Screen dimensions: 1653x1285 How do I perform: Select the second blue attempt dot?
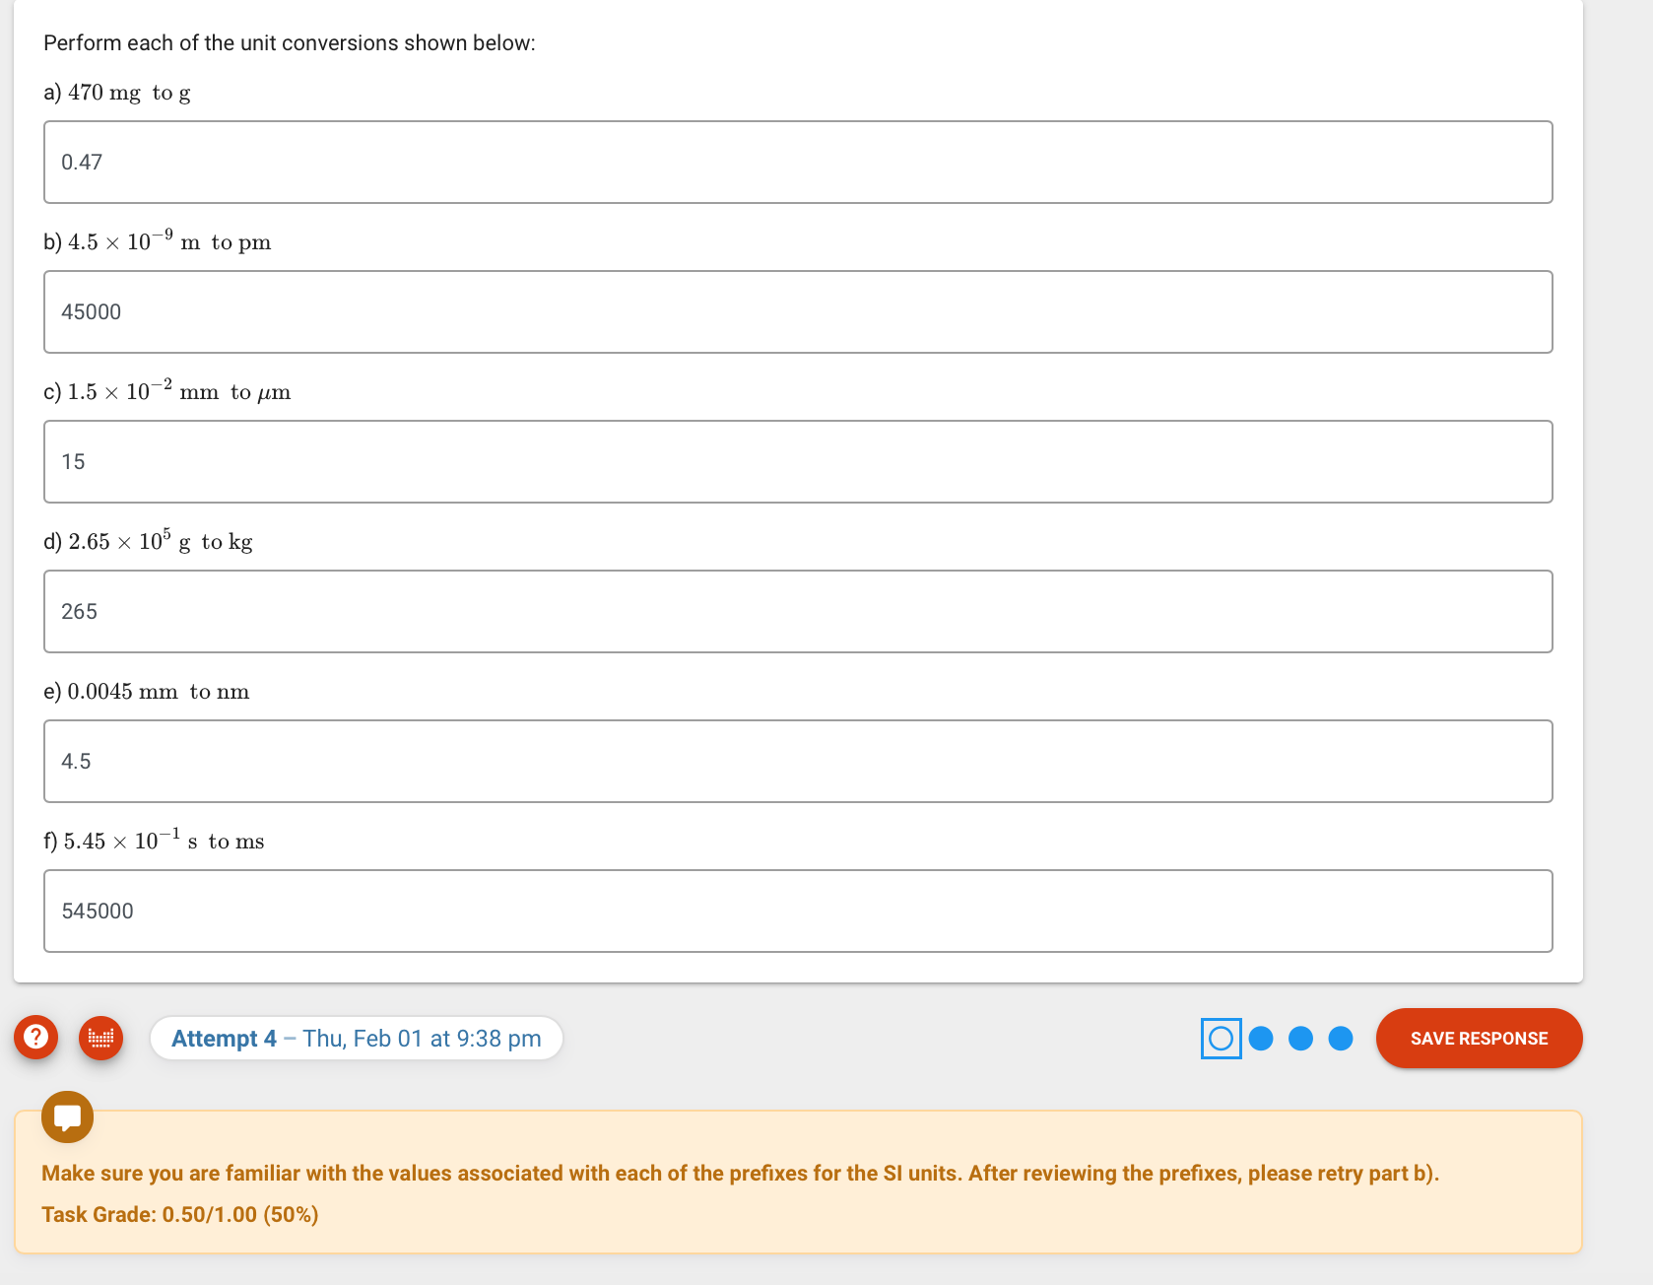click(1261, 1038)
